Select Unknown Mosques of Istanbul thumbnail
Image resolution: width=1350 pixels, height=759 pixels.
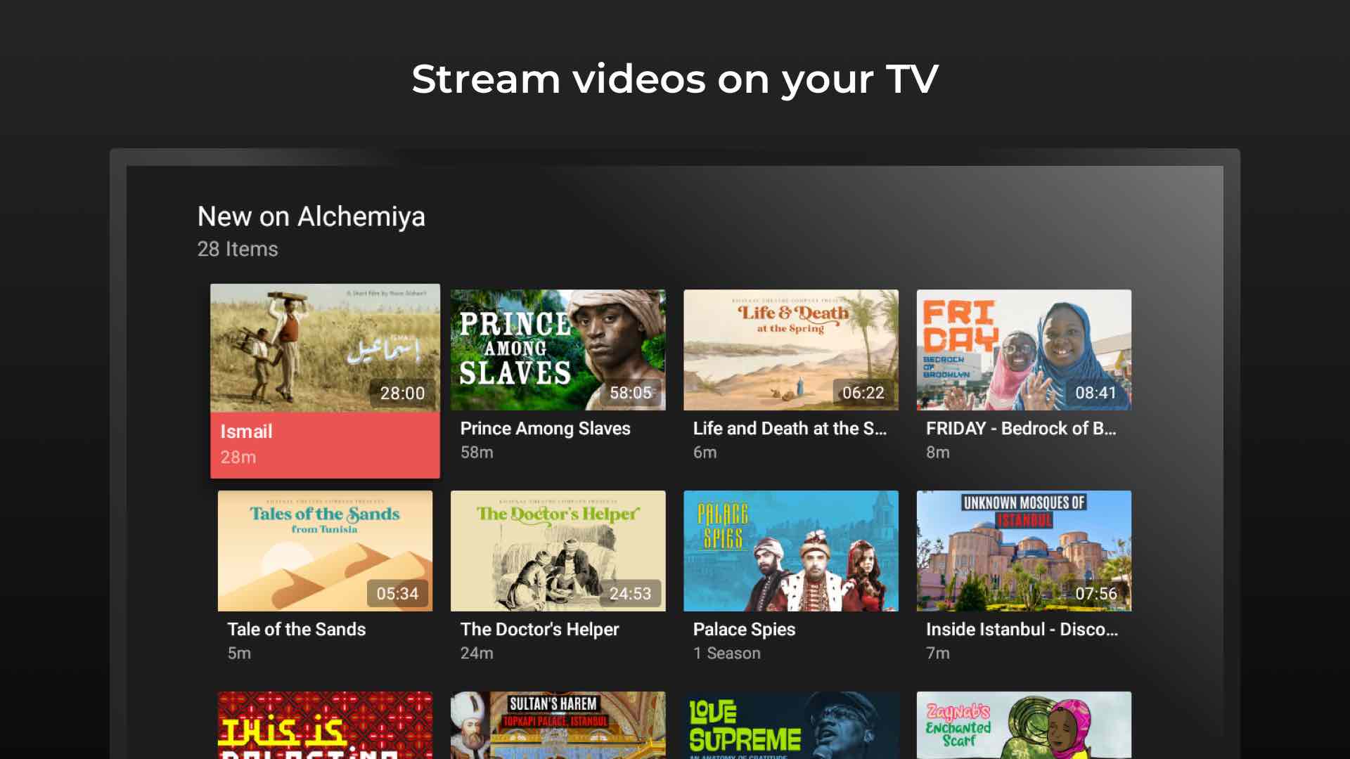coord(1024,550)
